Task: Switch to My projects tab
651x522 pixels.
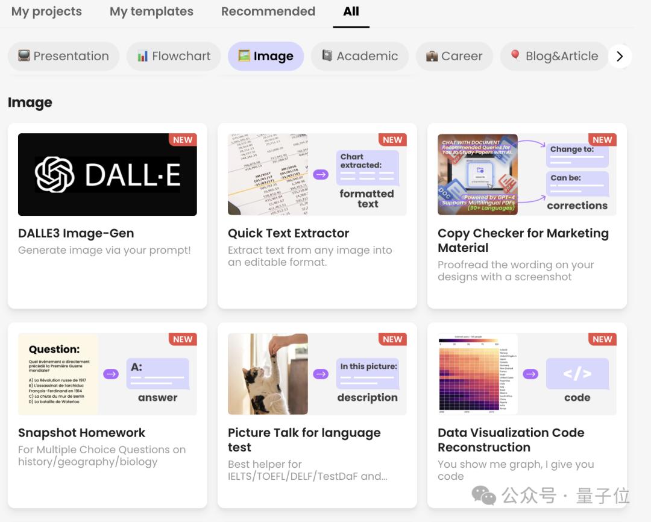Action: click(x=46, y=11)
